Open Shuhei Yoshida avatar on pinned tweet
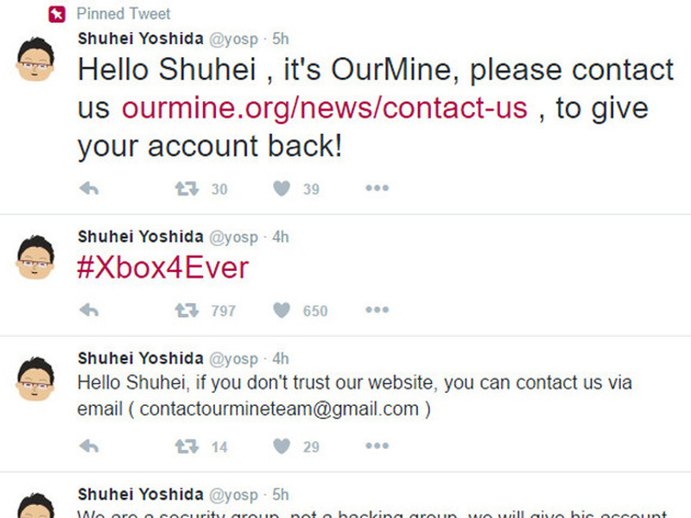Image resolution: width=691 pixels, height=518 pixels. click(x=36, y=62)
